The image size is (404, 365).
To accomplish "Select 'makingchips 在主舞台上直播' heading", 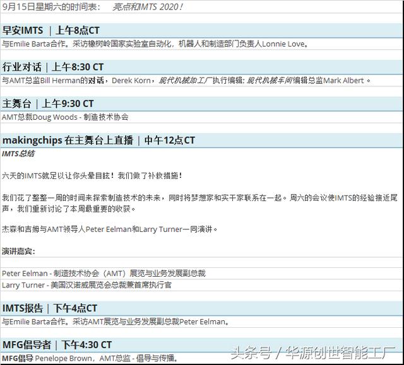I will 68,141.
